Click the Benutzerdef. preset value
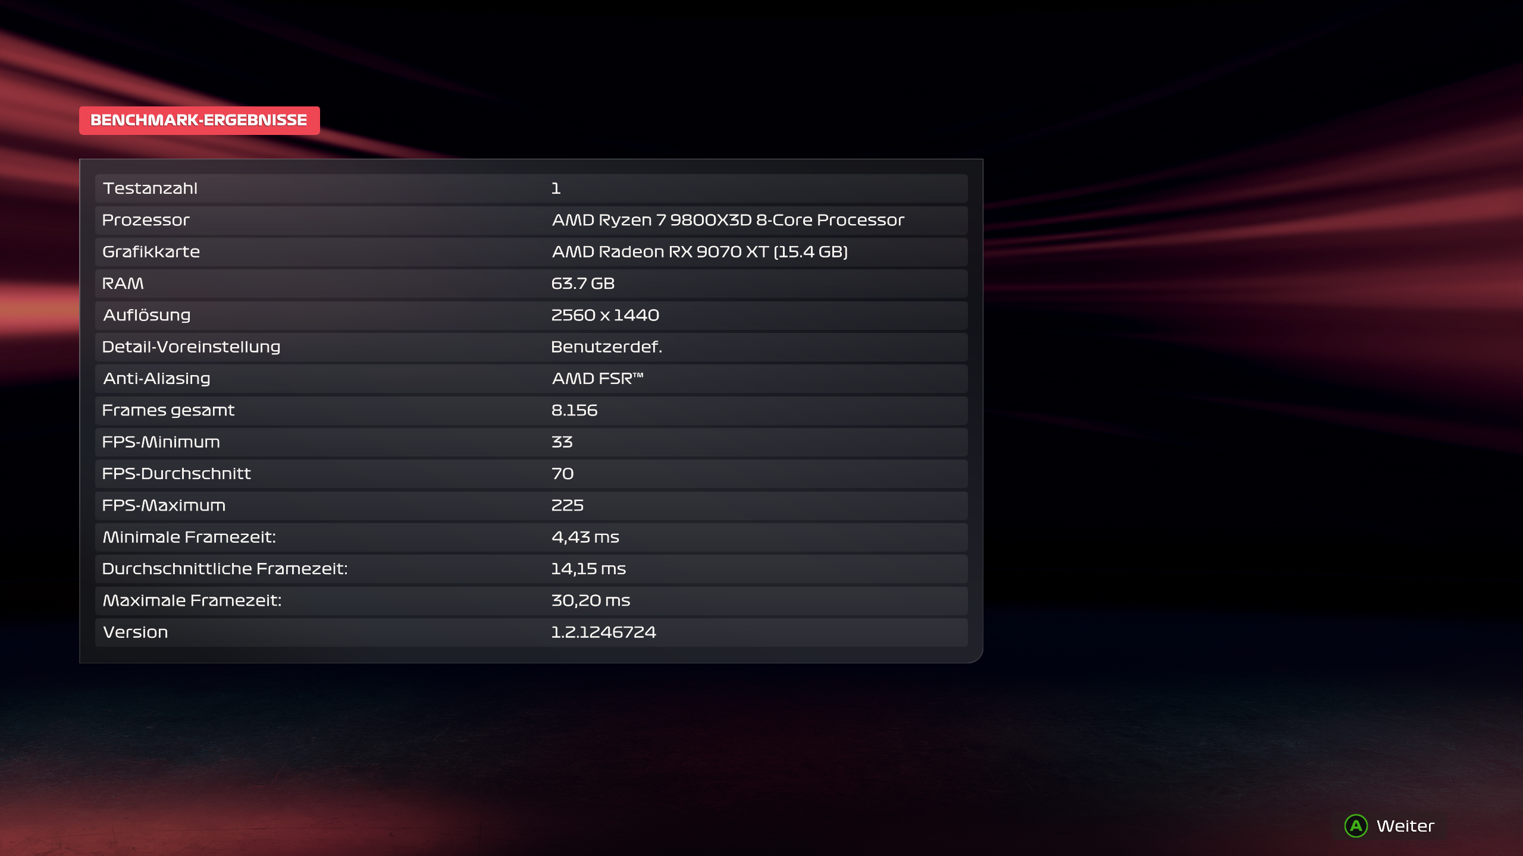This screenshot has width=1523, height=856. point(606,347)
